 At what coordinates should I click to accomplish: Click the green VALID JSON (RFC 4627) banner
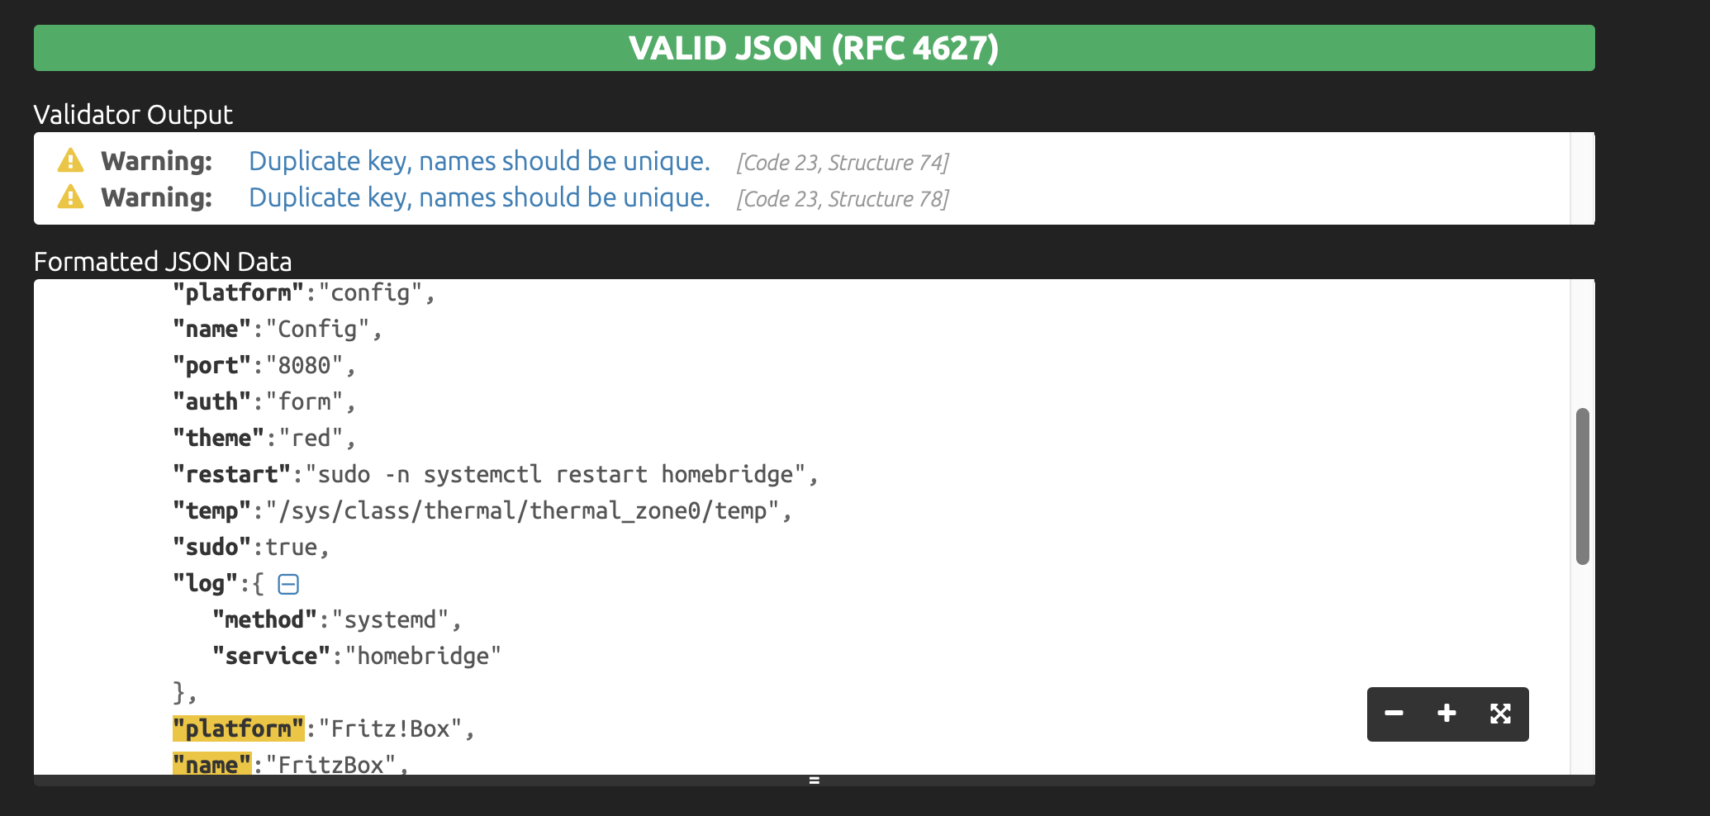tap(814, 48)
